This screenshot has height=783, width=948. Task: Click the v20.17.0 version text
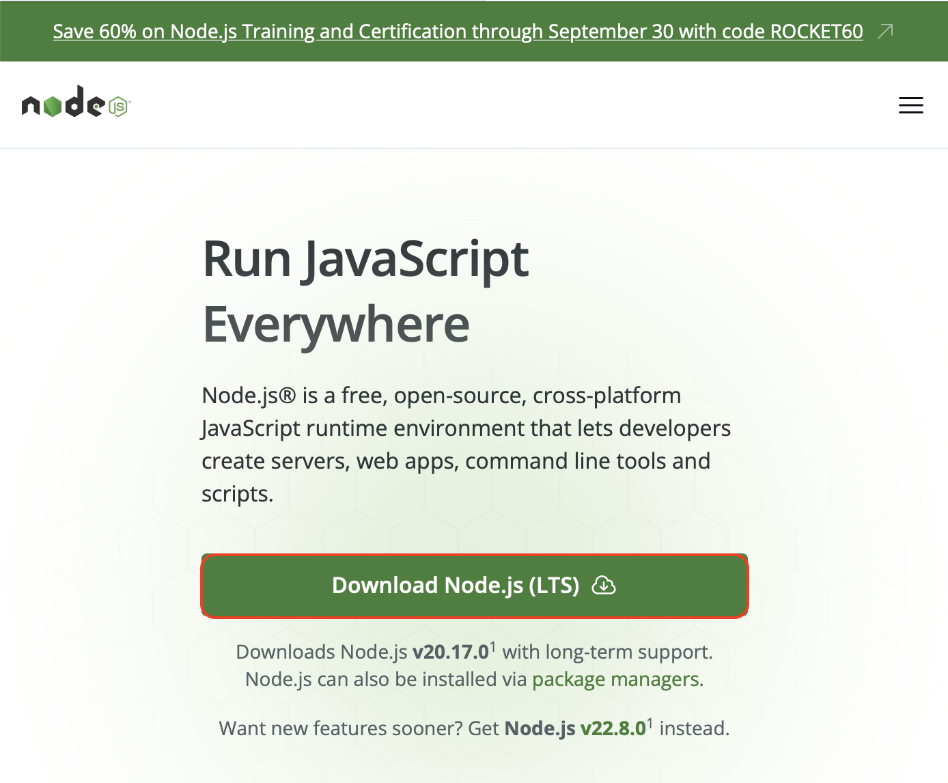coord(451,652)
